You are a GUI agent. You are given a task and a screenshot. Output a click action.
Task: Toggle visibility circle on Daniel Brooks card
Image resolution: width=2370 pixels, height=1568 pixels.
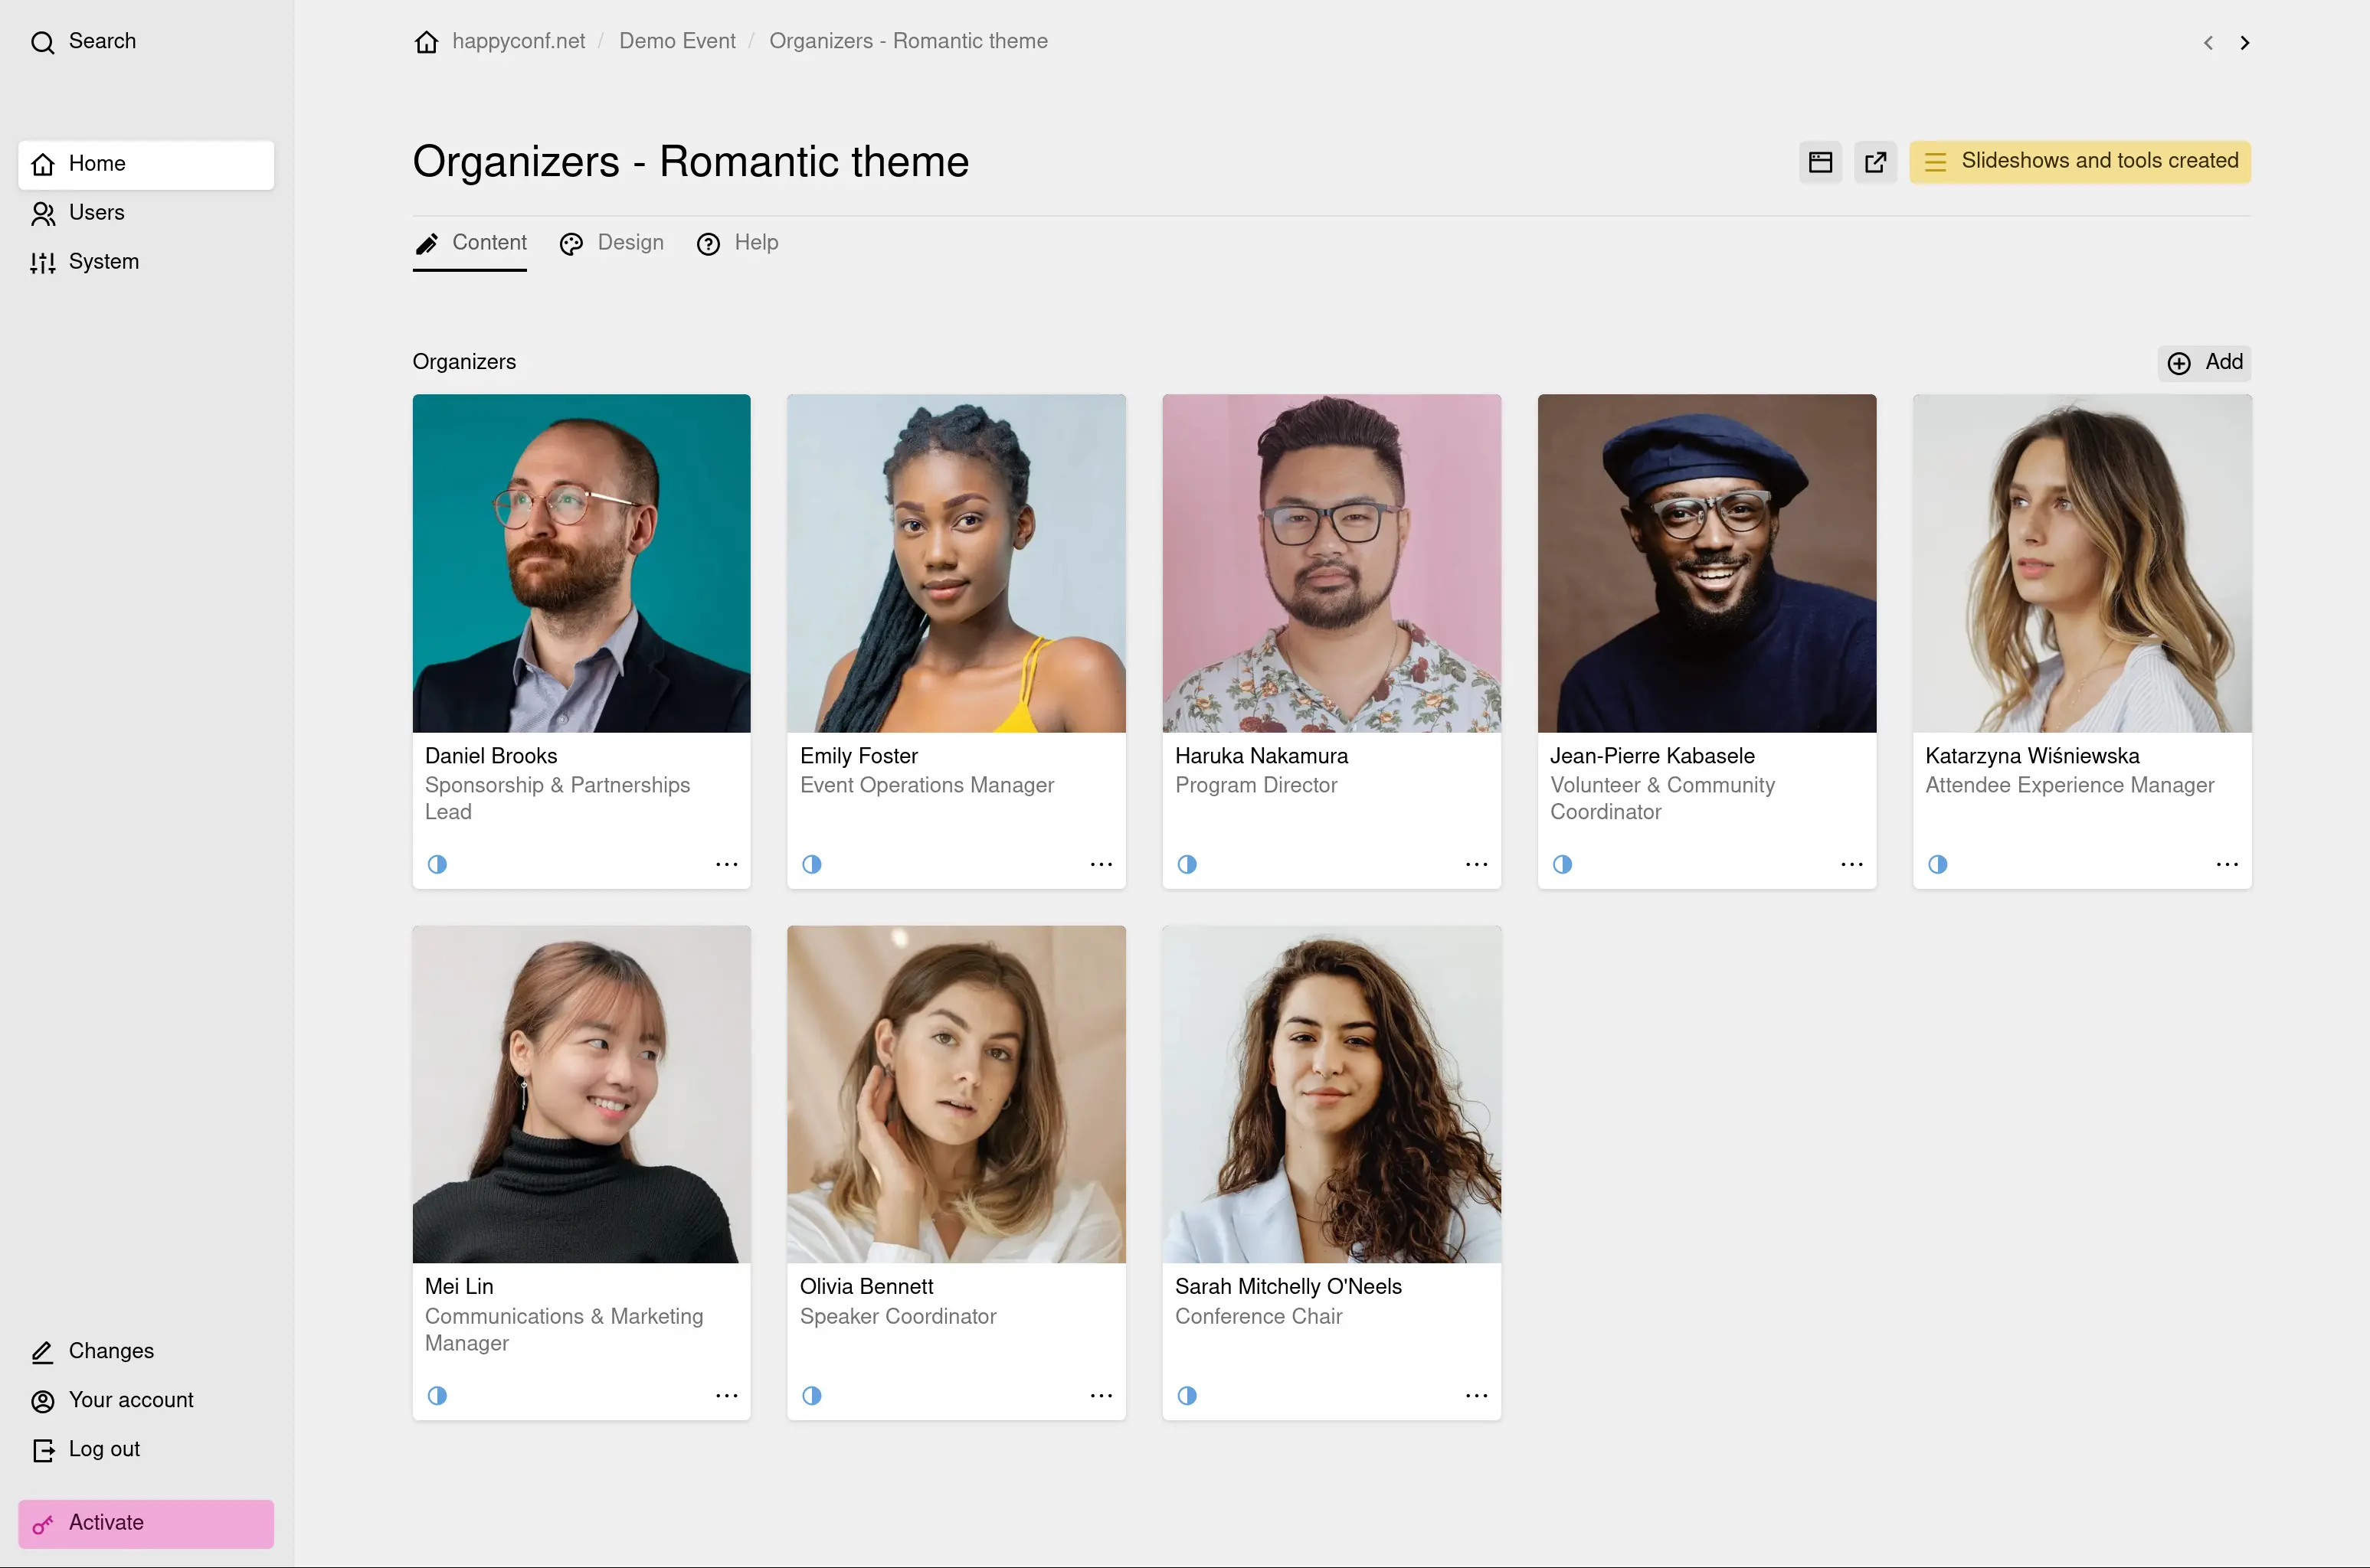[x=437, y=864]
